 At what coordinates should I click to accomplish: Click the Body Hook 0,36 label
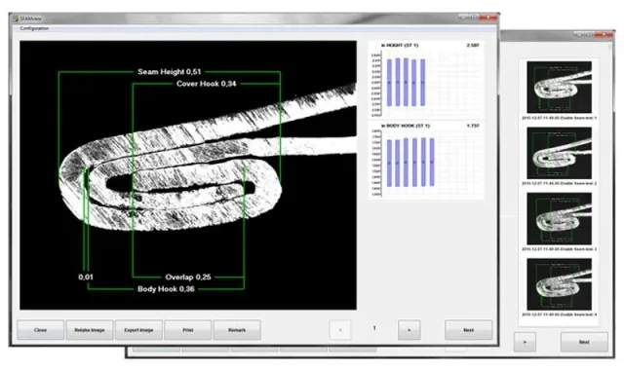[166, 289]
